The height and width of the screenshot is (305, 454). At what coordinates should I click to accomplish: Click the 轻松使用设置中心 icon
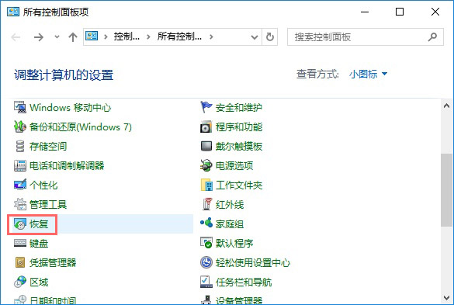tap(206, 262)
